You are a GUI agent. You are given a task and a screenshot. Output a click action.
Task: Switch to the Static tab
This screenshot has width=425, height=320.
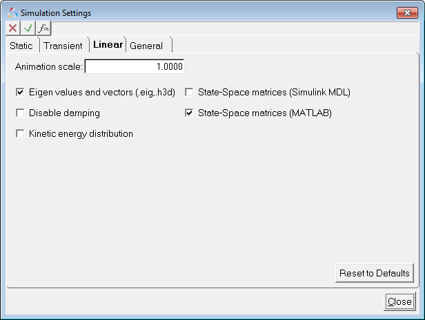coord(21,46)
